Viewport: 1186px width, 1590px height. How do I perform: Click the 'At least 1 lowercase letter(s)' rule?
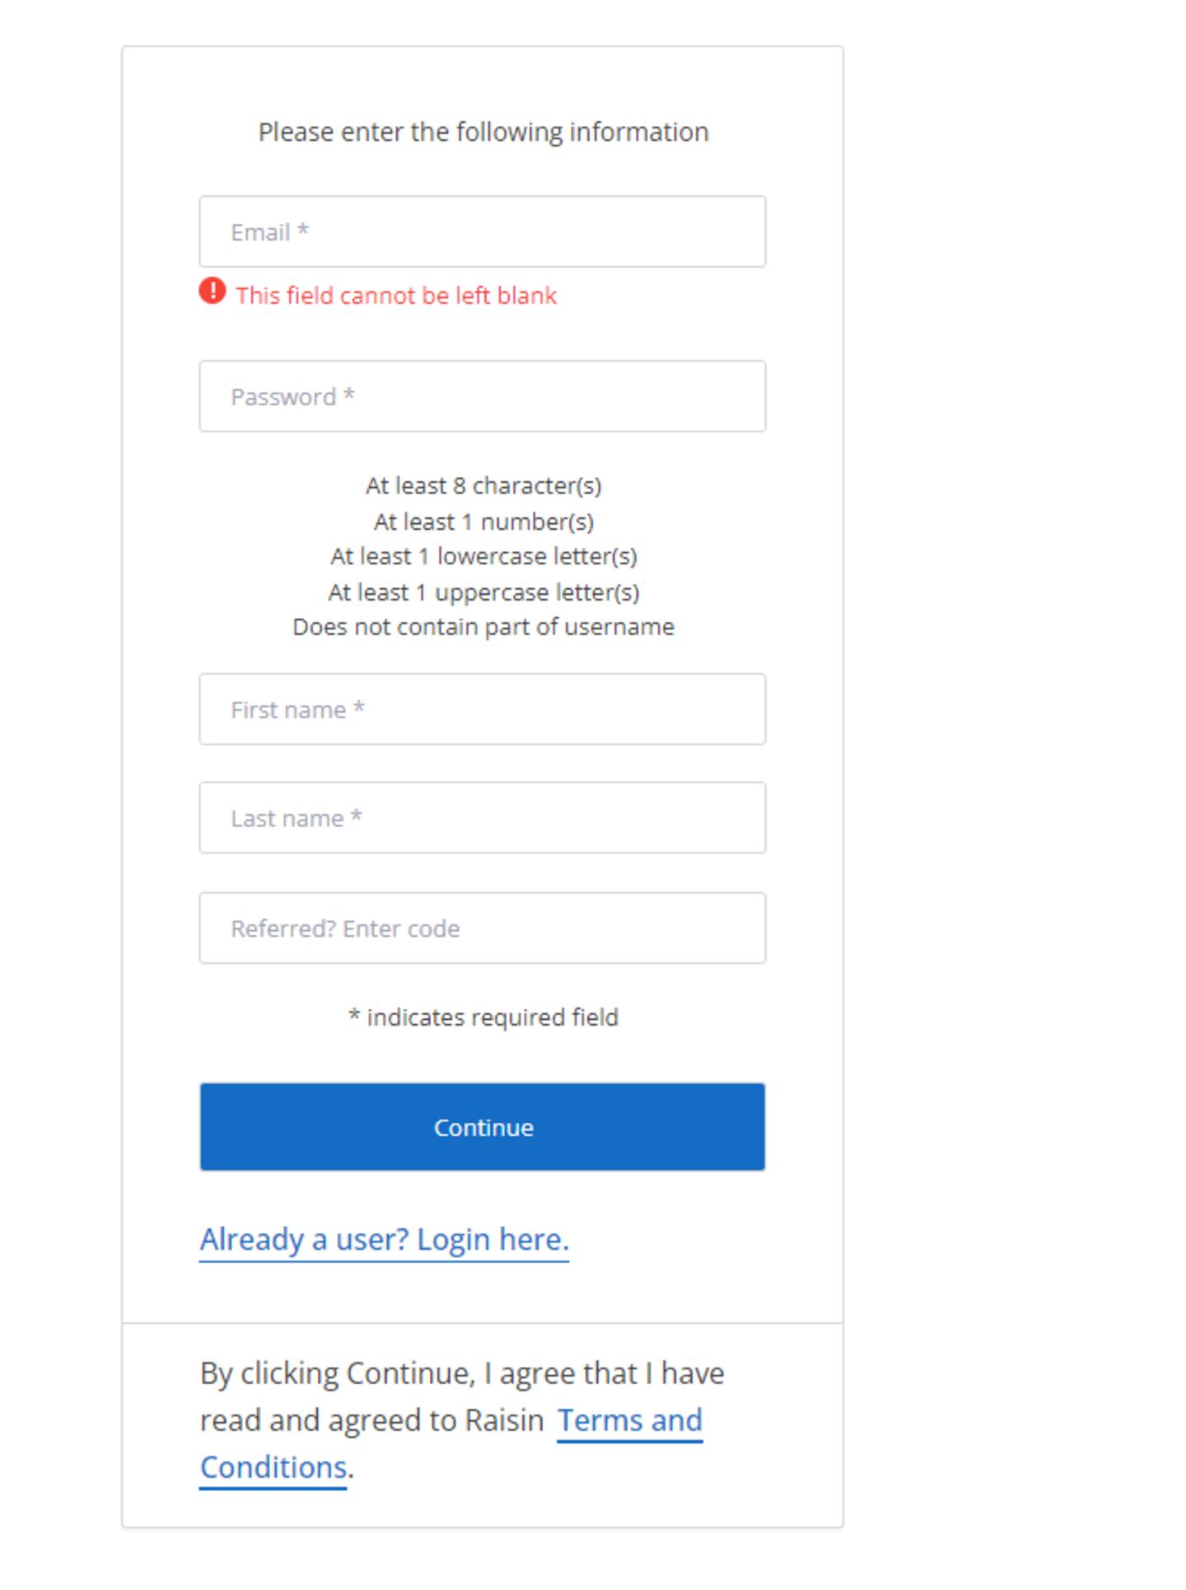tap(483, 557)
